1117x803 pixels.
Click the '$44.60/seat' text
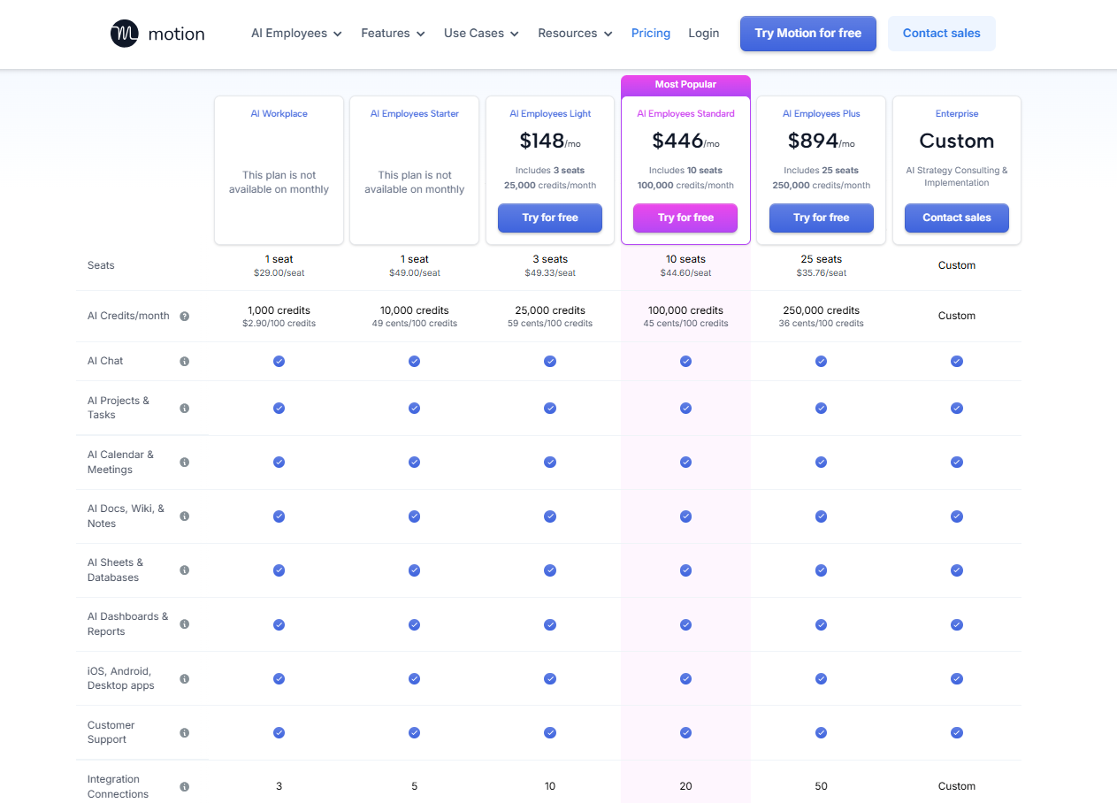click(685, 273)
